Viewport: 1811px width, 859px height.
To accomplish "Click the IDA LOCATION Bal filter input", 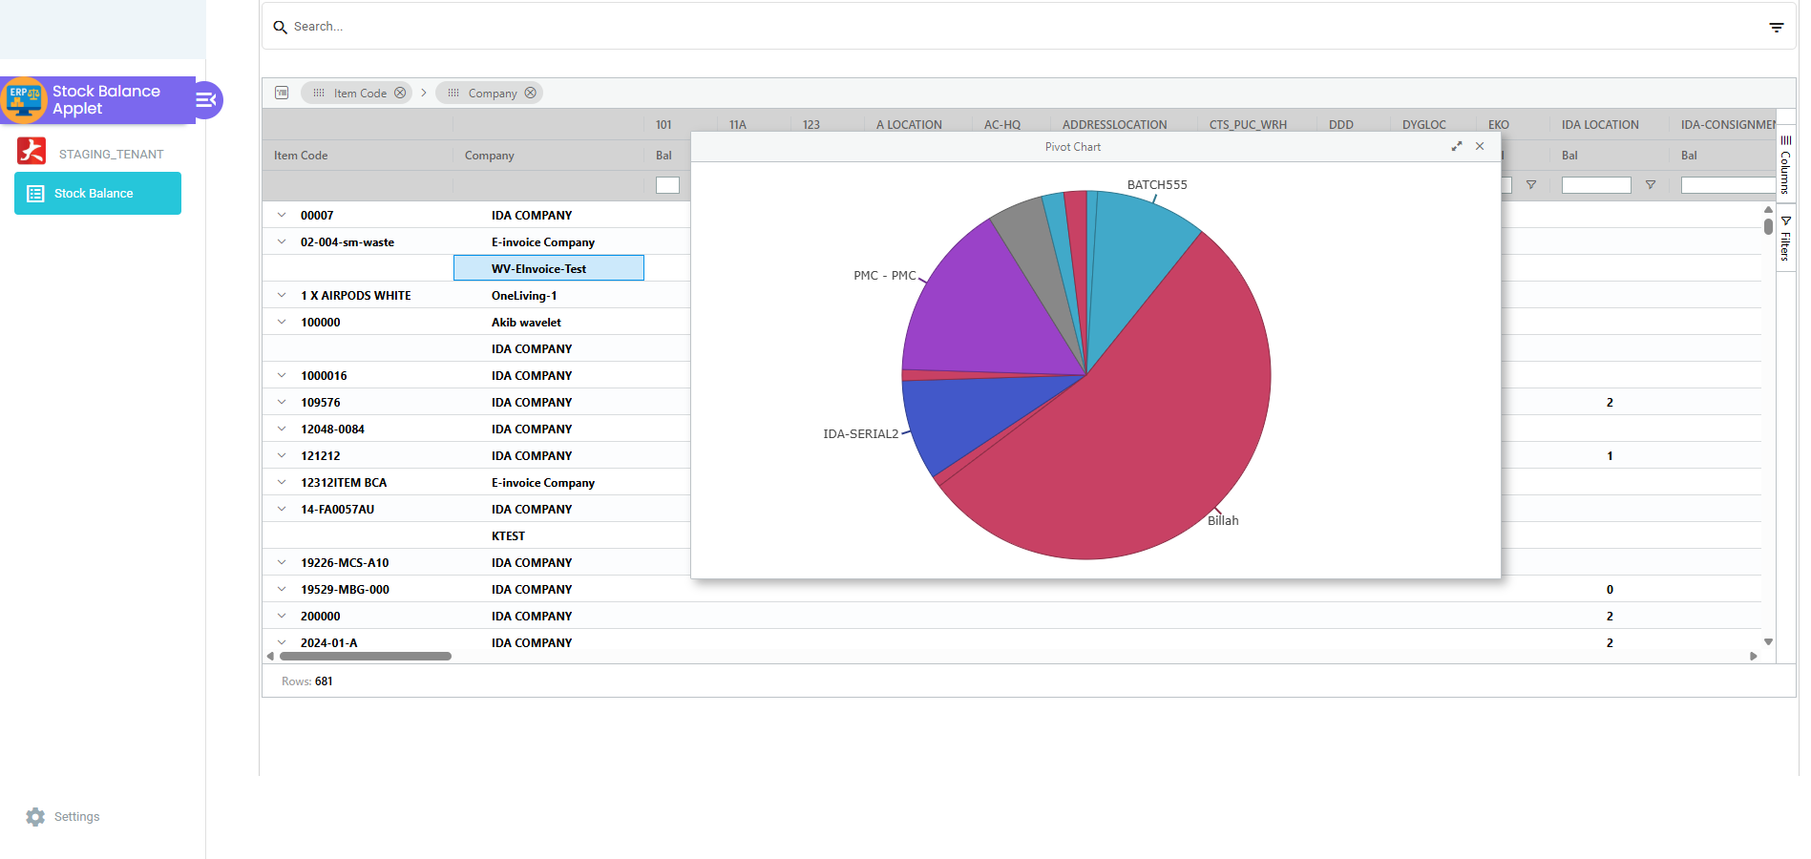I will click(x=1595, y=185).
